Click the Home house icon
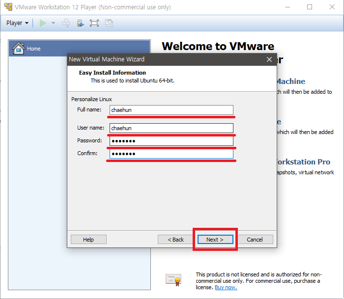The image size is (344, 299). tap(19, 48)
